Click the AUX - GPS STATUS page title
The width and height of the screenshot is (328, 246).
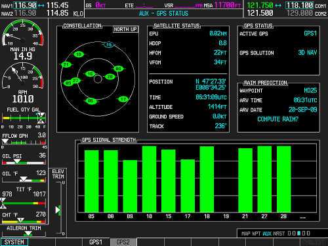point(163,14)
